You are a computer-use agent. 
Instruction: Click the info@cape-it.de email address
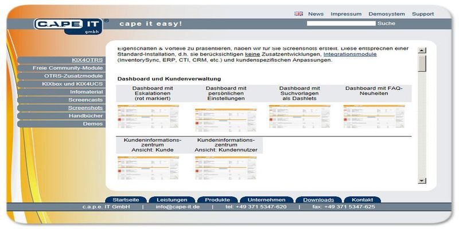(x=178, y=207)
